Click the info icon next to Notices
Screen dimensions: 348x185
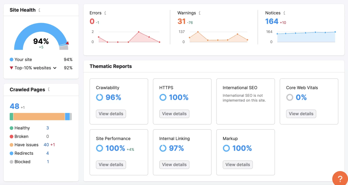284,13
